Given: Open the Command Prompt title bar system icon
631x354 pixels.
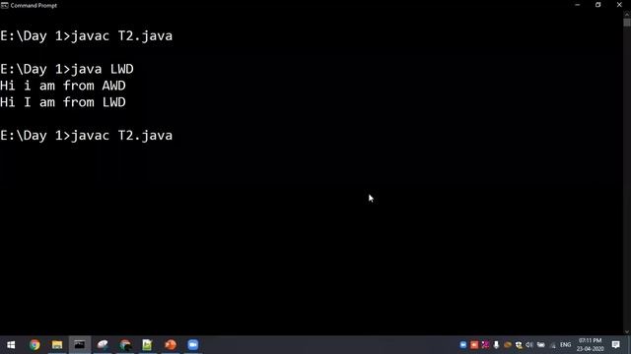Looking at the screenshot, I should click(4, 5).
